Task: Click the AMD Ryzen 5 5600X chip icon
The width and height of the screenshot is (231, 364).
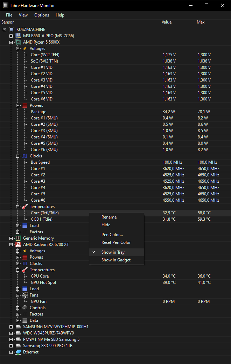Action: point(18,42)
